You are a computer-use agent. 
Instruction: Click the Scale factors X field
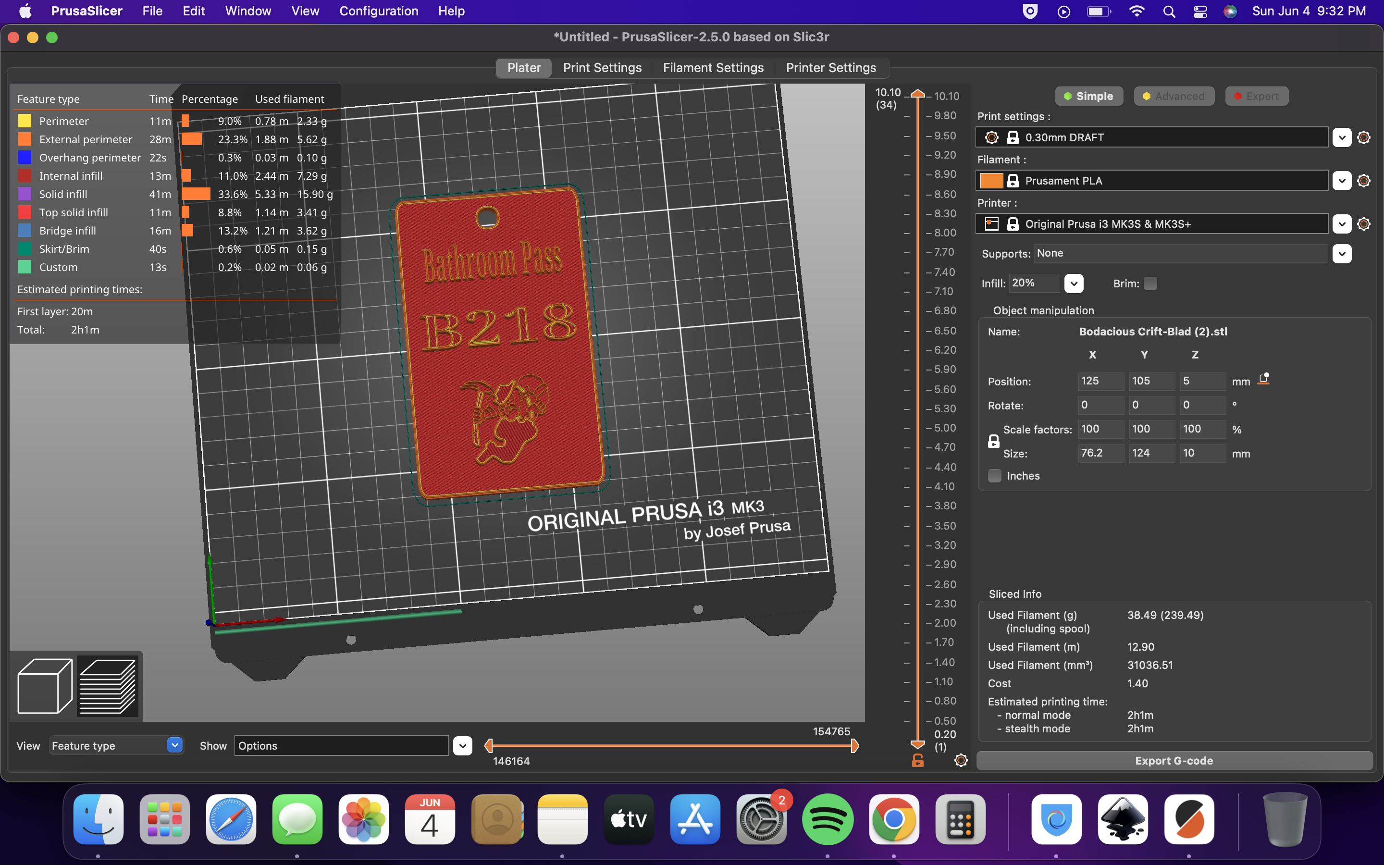(x=1100, y=429)
